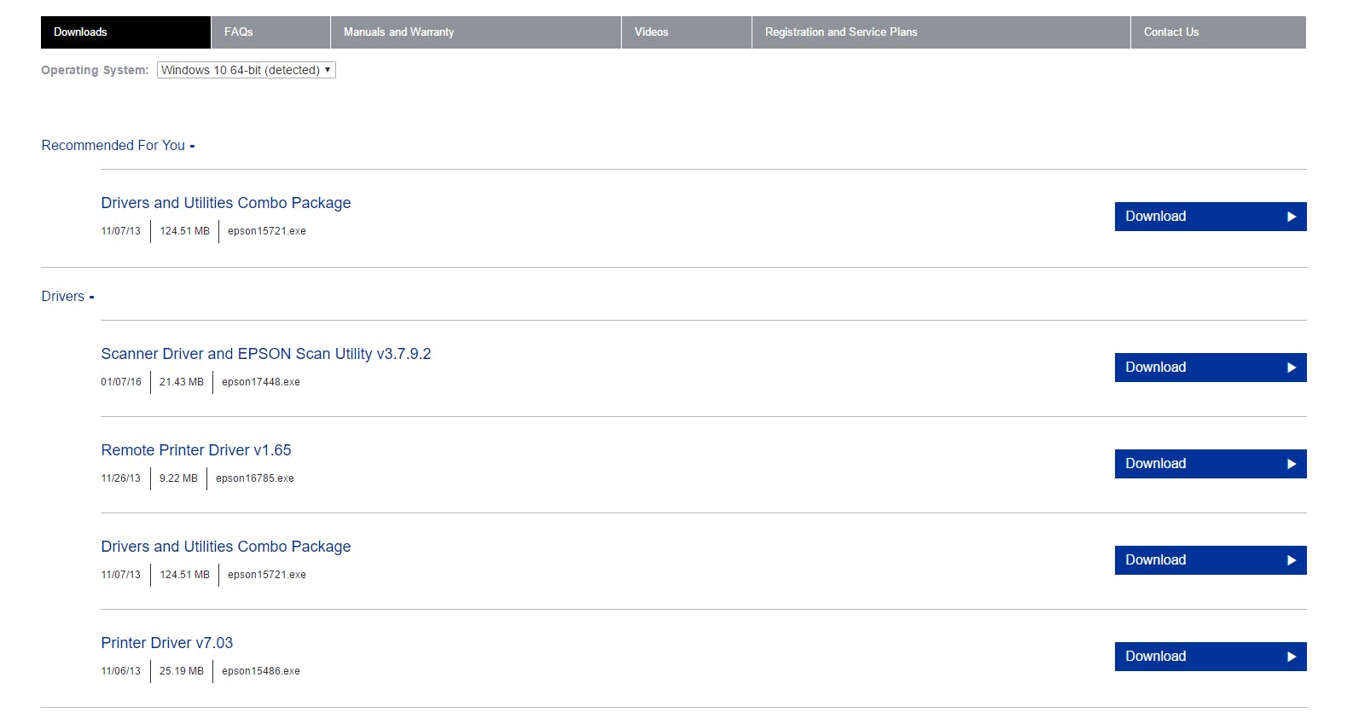Image resolution: width=1353 pixels, height=724 pixels.
Task: Click the arrow icon for Printer Driver v7.03 download
Action: point(1291,657)
